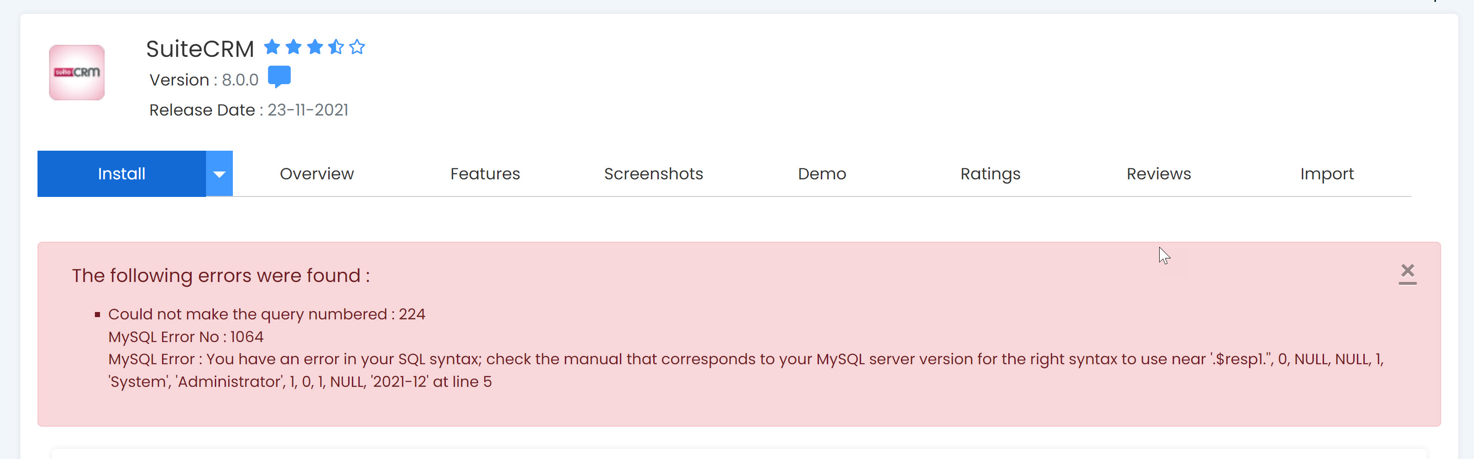The image size is (1474, 459).
Task: Click the version number 8.0.0
Action: tap(240, 80)
